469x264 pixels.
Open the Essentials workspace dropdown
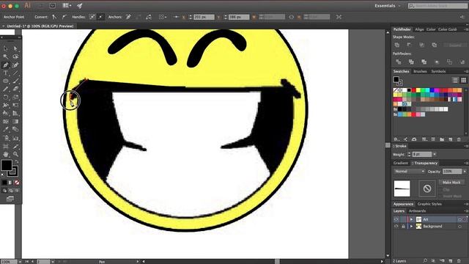coord(388,6)
